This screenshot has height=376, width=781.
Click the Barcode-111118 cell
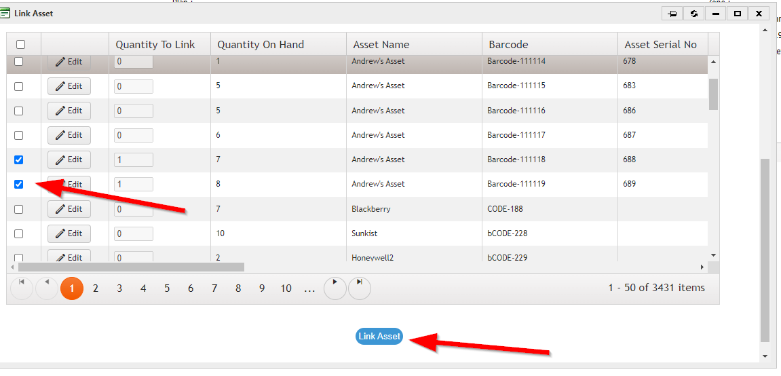click(550, 160)
